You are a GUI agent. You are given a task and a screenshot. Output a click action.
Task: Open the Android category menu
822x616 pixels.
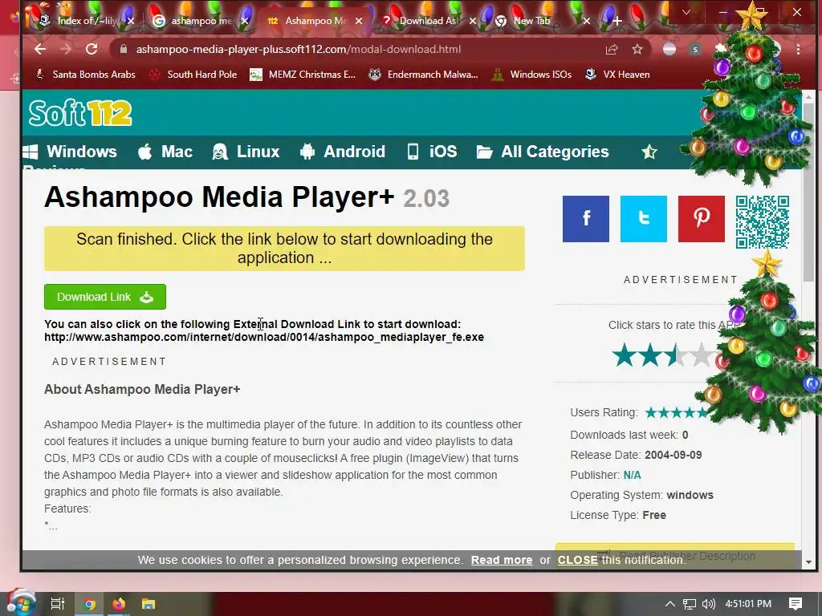point(343,152)
